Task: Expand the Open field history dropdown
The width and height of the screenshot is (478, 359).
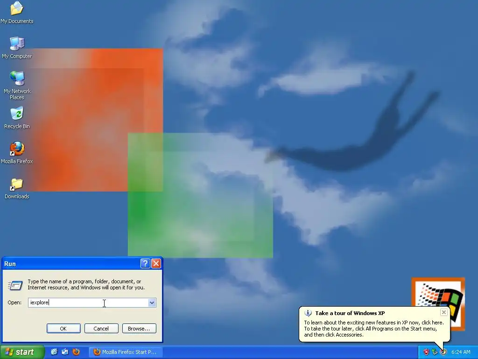Action: [x=152, y=302]
